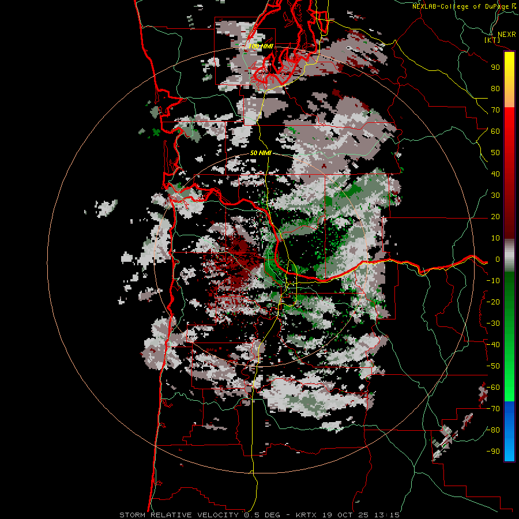Screen dimensions: 519x519
Task: Click the NEXR label above the scale
Action: 506,34
